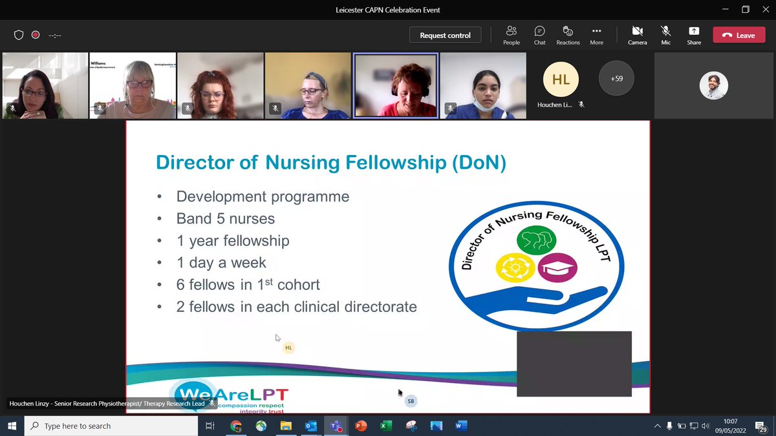Click '2 fellows in each clinical directorate' text
The width and height of the screenshot is (776, 436).
click(296, 307)
